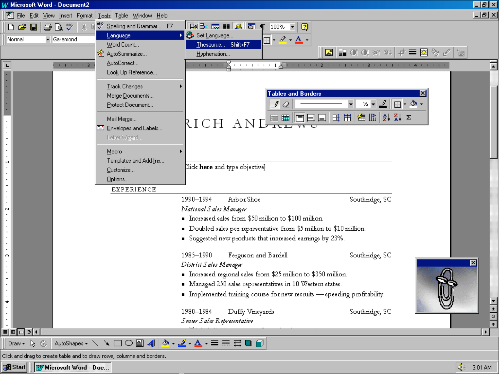
Task: Click Change Text Direction icon
Action: pyautogui.click(x=373, y=118)
